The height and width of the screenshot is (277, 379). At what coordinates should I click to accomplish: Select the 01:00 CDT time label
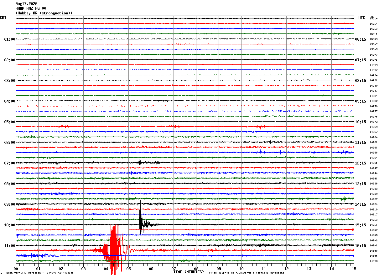[x=10, y=39]
